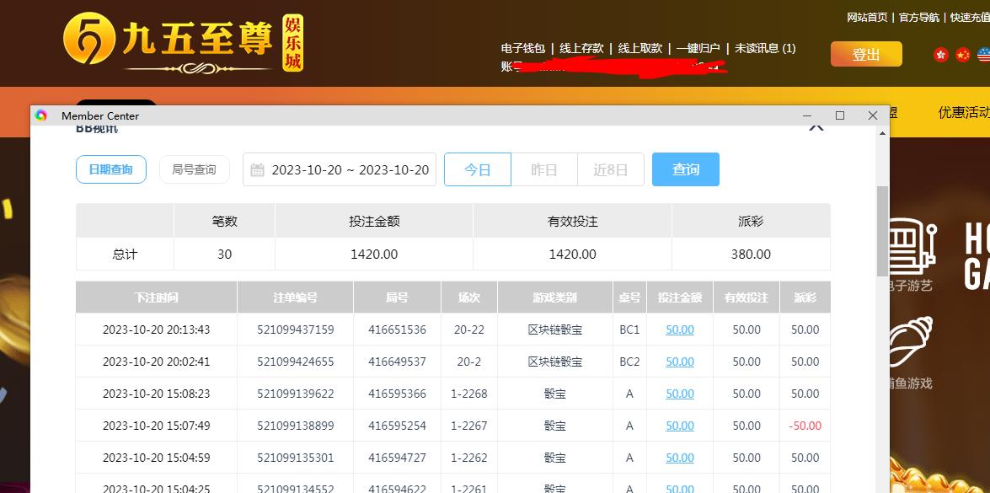Open 线上存款 link in header
990x493 pixels.
tap(581, 48)
